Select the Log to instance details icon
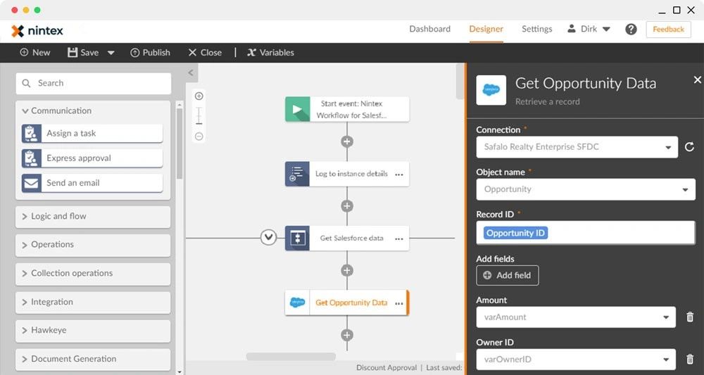The image size is (704, 375). click(297, 174)
